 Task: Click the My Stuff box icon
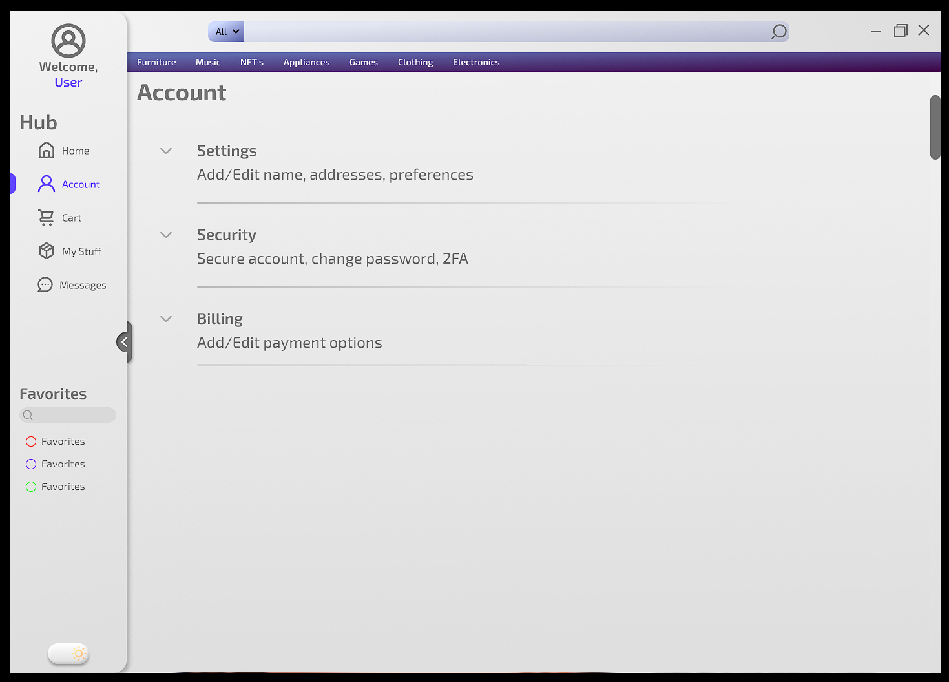47,251
